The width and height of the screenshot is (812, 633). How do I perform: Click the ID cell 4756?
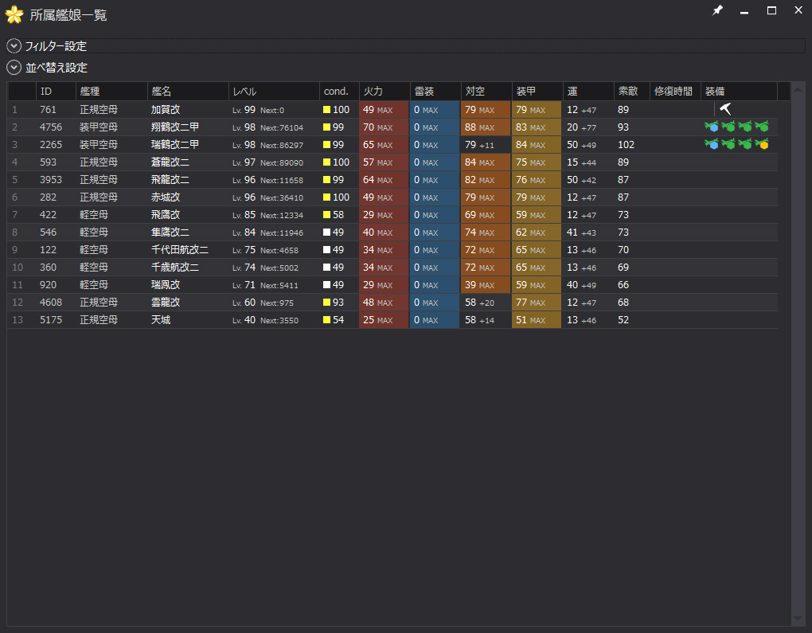51,127
